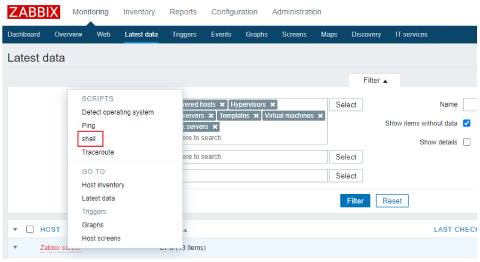Switch to the Triggers tab
This screenshot has width=480, height=262.
coord(184,34)
